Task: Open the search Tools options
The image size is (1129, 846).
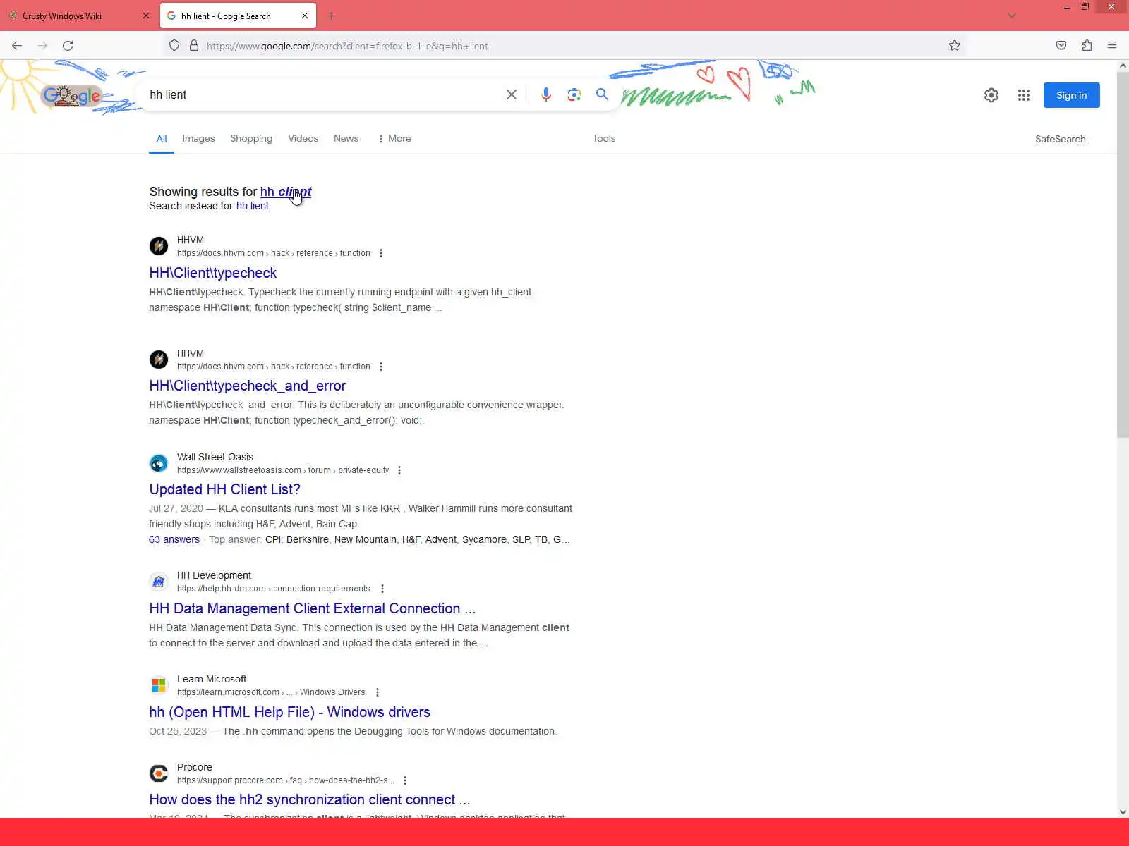Action: (604, 139)
